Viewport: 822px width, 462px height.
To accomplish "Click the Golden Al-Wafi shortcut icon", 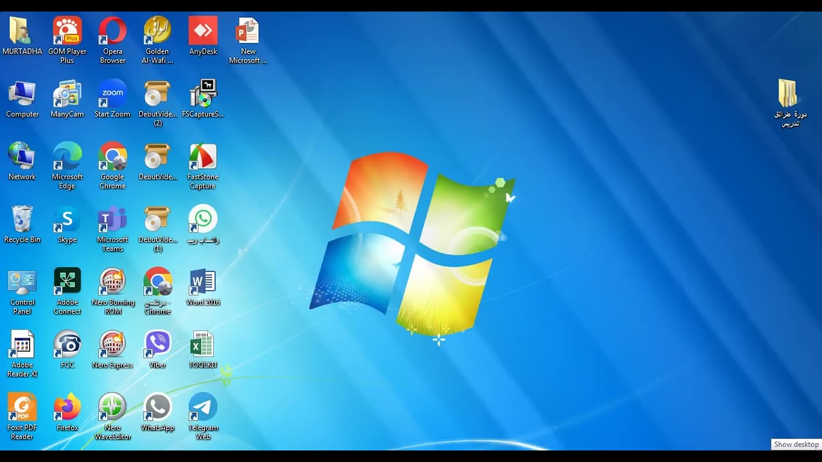I will click(157, 31).
